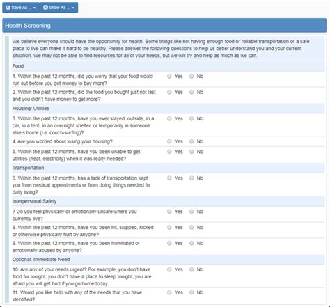
Task: Select Yes for question 2 food not lasting
Action: [169, 92]
